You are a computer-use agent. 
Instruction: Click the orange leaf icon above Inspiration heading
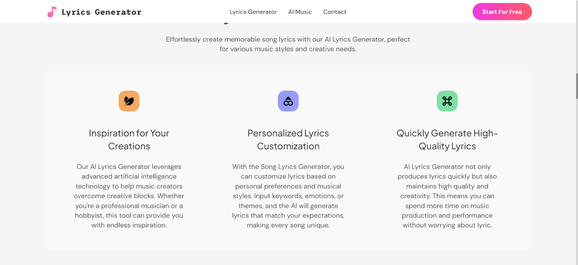129,101
